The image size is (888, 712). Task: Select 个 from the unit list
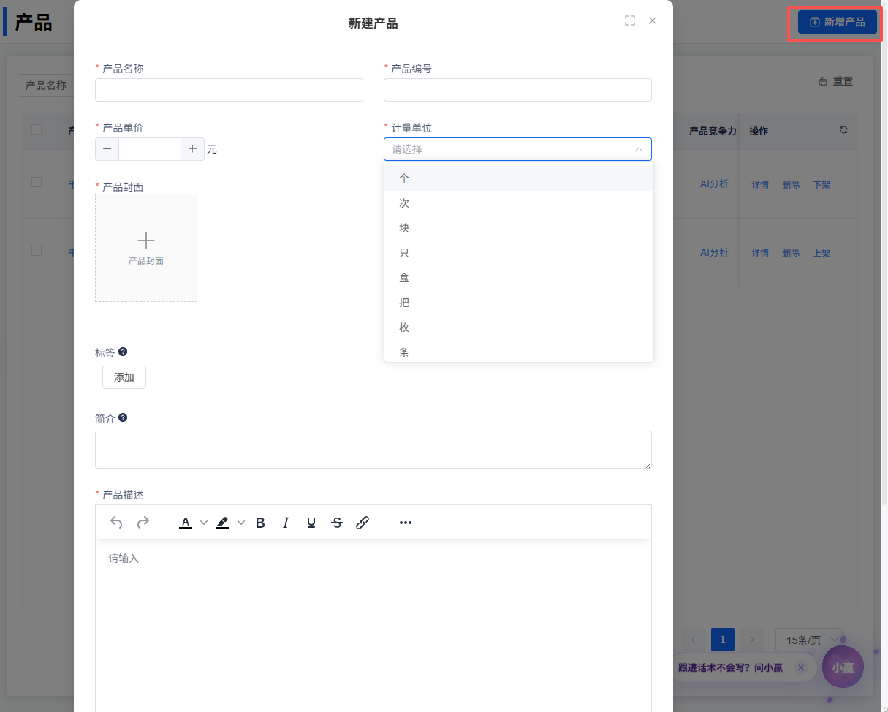point(404,178)
